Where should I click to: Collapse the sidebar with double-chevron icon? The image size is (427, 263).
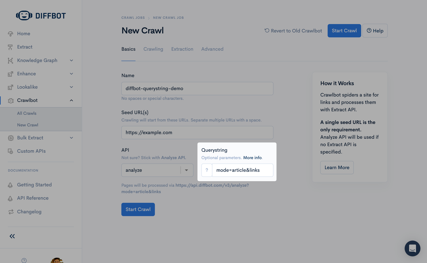[12, 236]
